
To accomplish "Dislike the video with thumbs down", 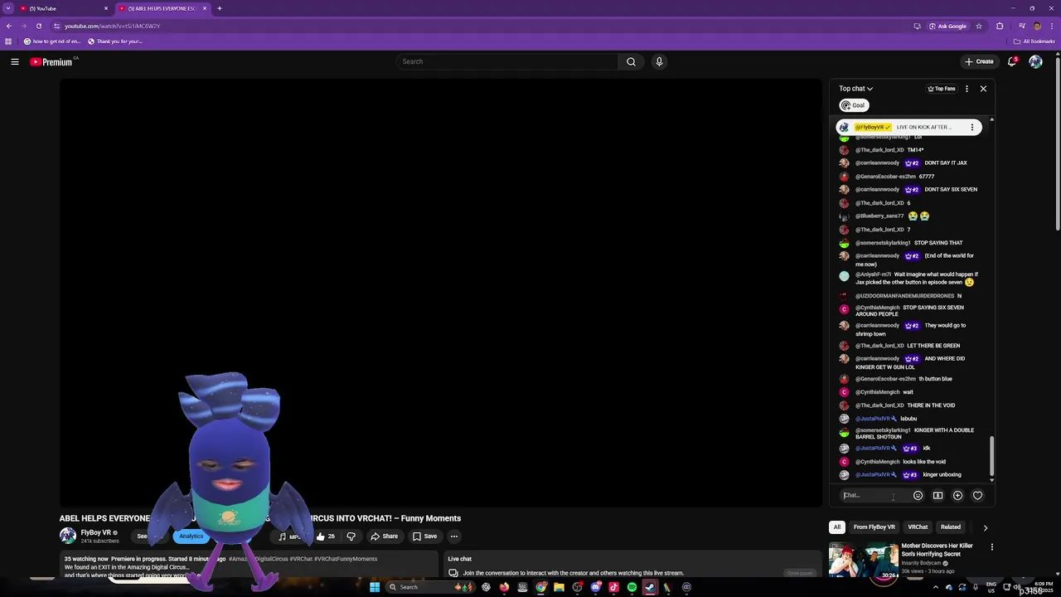I will click(351, 536).
